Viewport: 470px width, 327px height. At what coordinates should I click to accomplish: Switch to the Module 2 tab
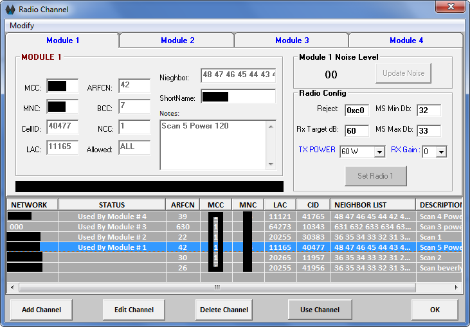pyautogui.click(x=177, y=40)
